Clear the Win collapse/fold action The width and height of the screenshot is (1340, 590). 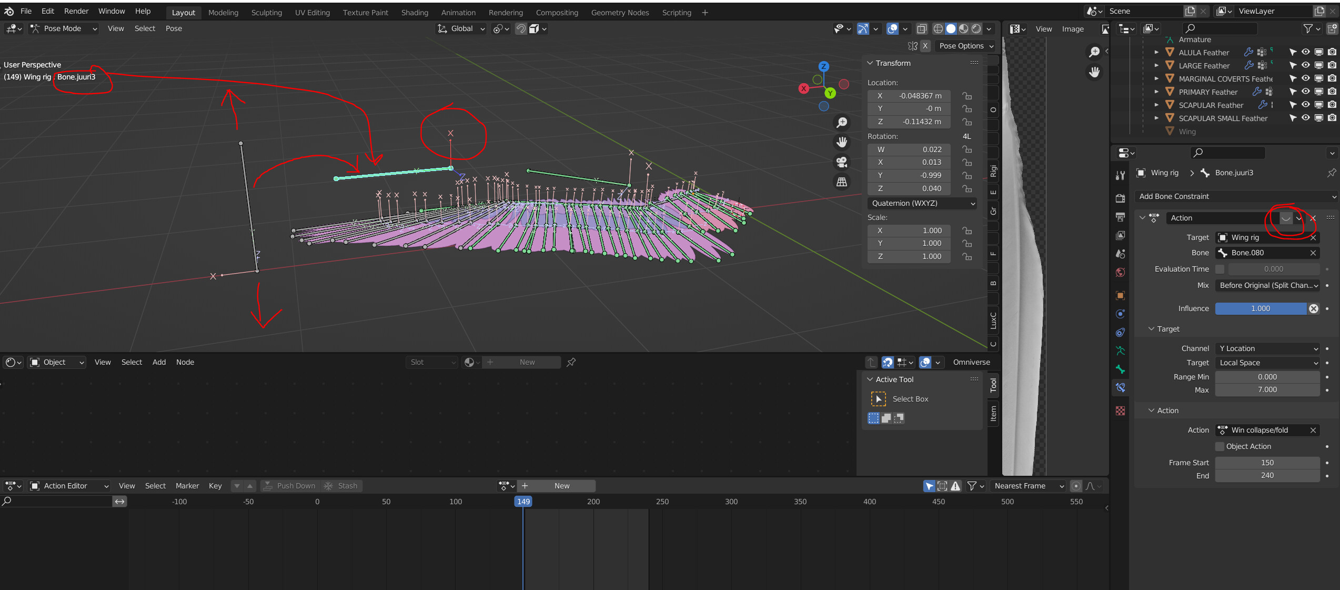click(x=1313, y=430)
